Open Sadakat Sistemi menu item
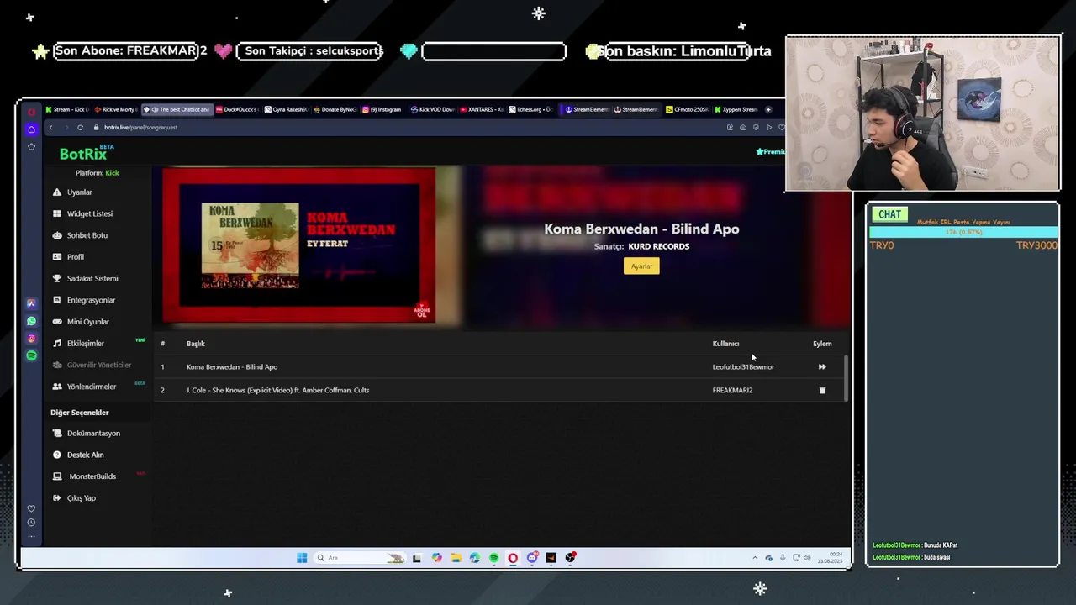 click(x=92, y=278)
